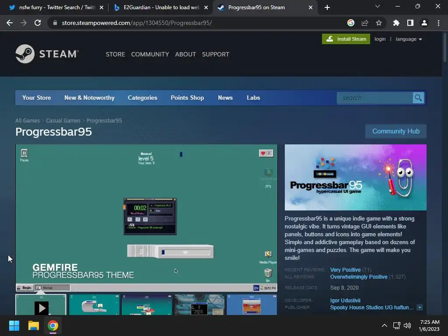Expand publisher list with plus button
This screenshot has height=336, width=448.
tap(420, 308)
